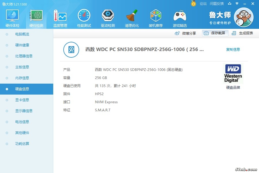This screenshot has height=173, width=259.
Task: Click the report icon beside 生成报表
Action: [234, 33]
